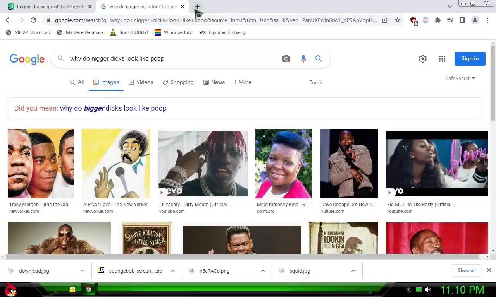Click the 11:10 PM taskbar clock
496x297 pixels.
pyautogui.click(x=462, y=290)
